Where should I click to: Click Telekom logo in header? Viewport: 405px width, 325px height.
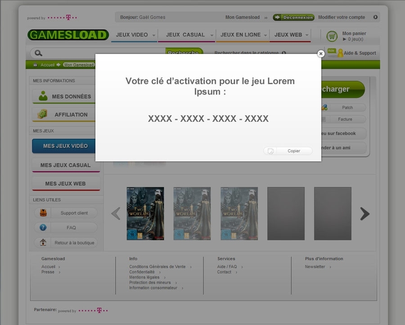(x=62, y=18)
